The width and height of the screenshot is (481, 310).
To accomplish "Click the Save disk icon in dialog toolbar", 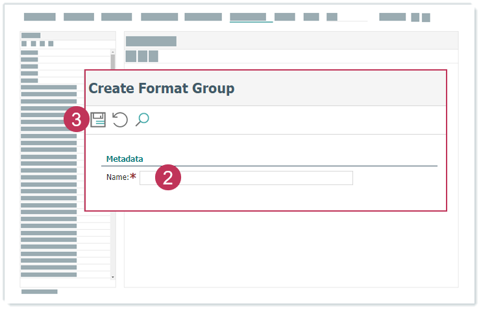I will [98, 120].
